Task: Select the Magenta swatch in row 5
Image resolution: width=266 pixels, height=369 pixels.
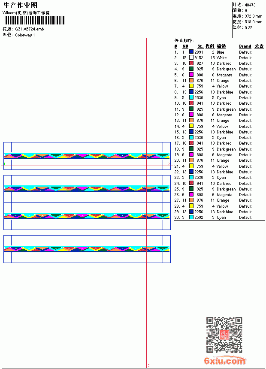Action: point(191,75)
